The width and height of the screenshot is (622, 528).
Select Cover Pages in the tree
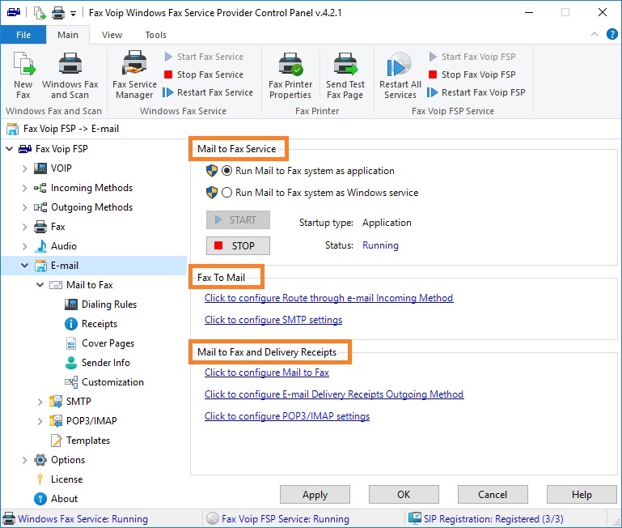(108, 343)
